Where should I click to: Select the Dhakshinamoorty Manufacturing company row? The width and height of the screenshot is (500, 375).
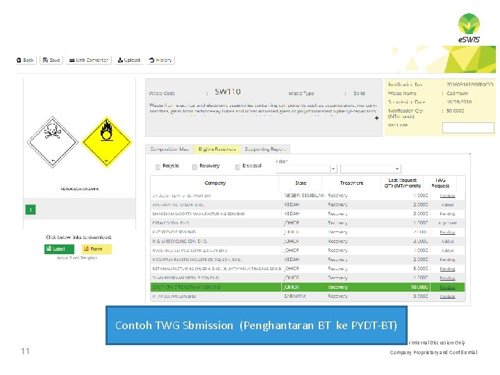click(199, 214)
